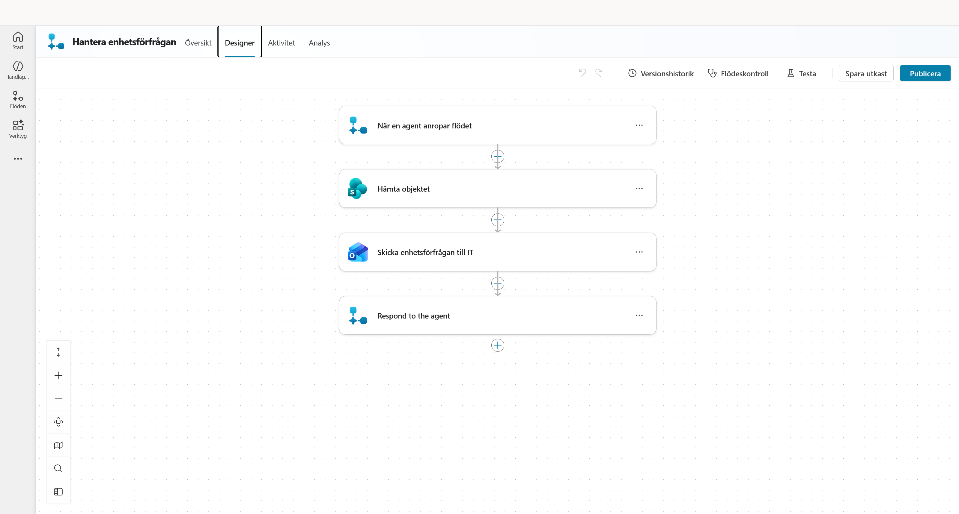The height and width of the screenshot is (514, 959).
Task: Open canvas search magnifier
Action: pyautogui.click(x=58, y=468)
